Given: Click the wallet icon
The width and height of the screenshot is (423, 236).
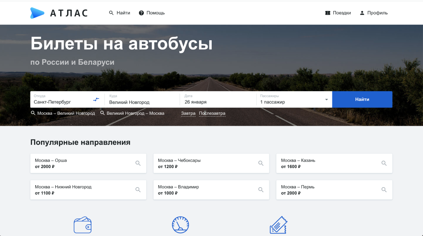Looking at the screenshot, I should pos(82,225).
